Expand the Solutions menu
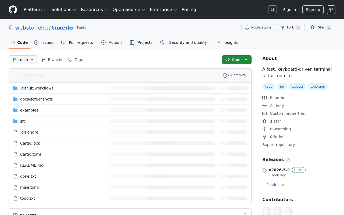Screen dimensions: 344x215 (64, 10)
